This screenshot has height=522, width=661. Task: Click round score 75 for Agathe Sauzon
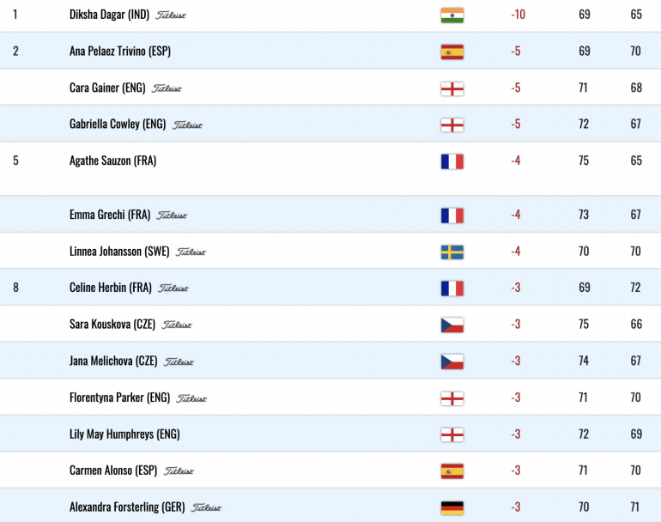point(584,161)
